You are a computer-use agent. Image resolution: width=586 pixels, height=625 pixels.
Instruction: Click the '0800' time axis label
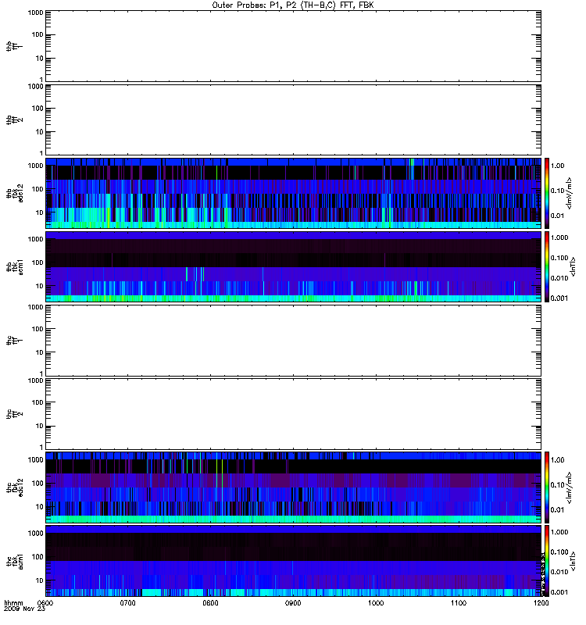[210, 603]
